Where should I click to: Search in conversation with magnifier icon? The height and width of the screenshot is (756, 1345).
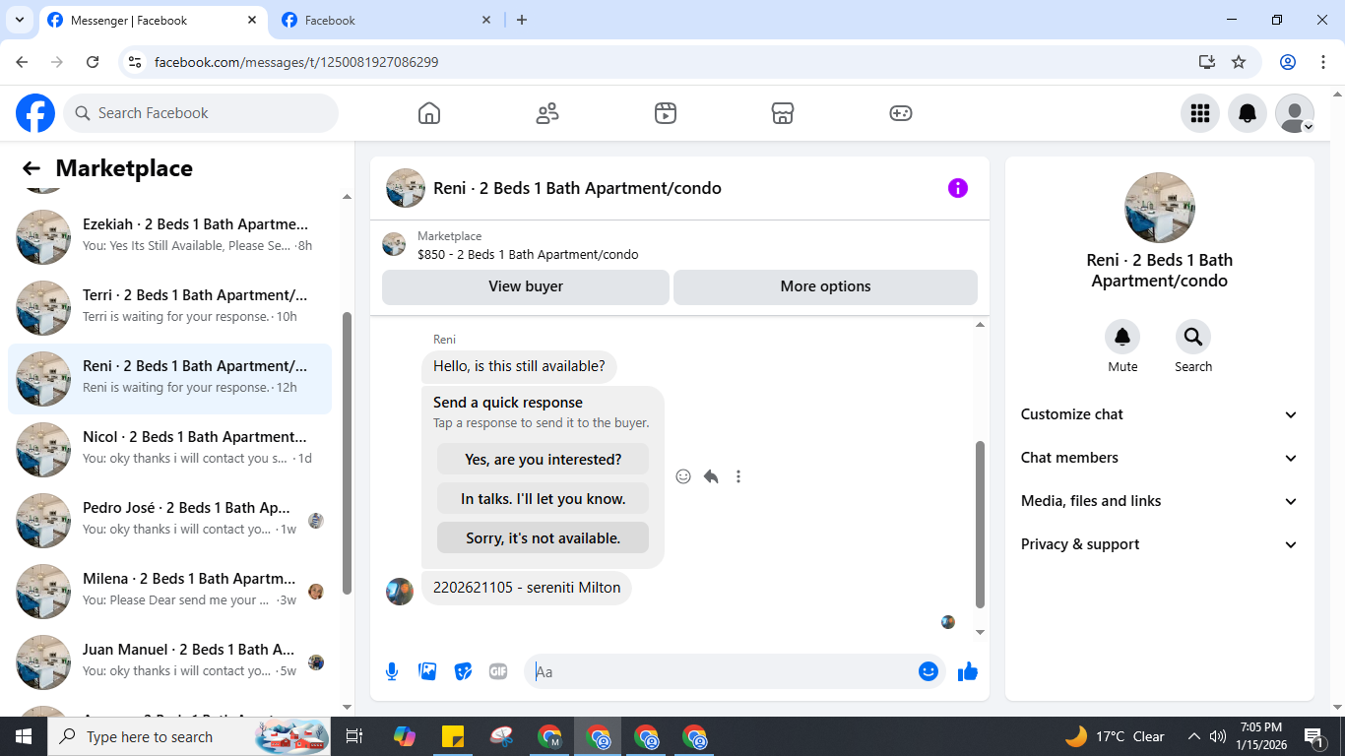[x=1193, y=338]
